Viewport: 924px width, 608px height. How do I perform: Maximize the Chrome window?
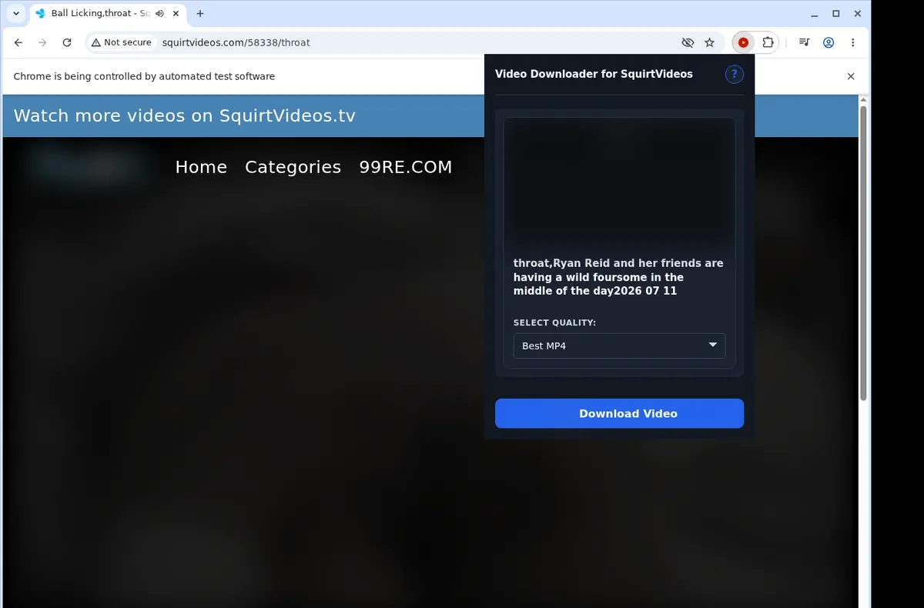tap(836, 14)
